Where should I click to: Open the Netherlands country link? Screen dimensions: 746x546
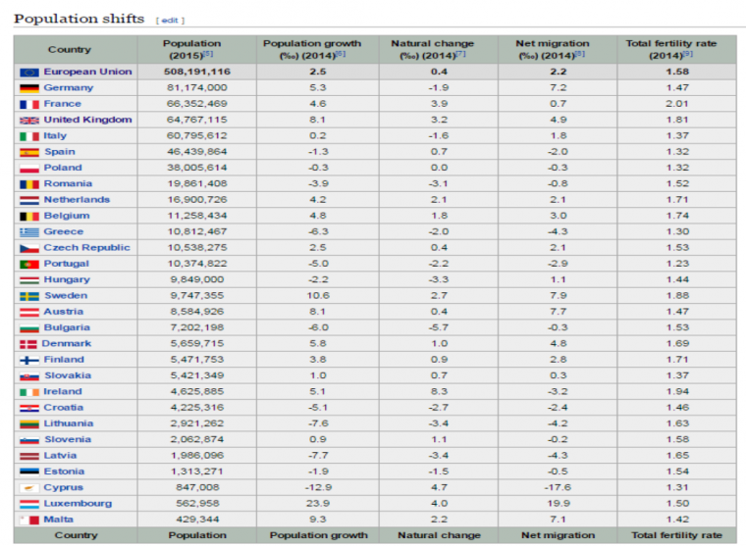77,200
